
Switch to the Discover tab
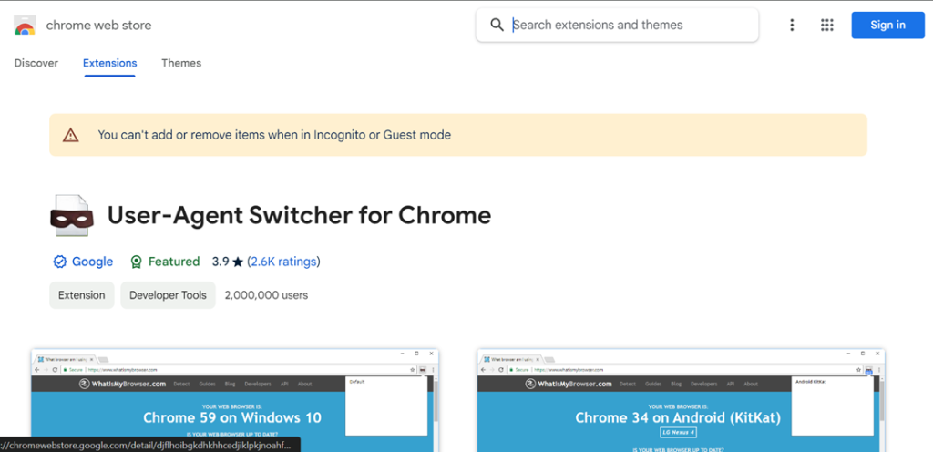(x=36, y=63)
